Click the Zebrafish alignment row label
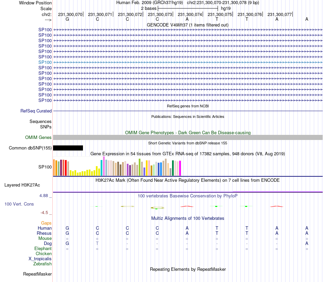 click(42, 264)
